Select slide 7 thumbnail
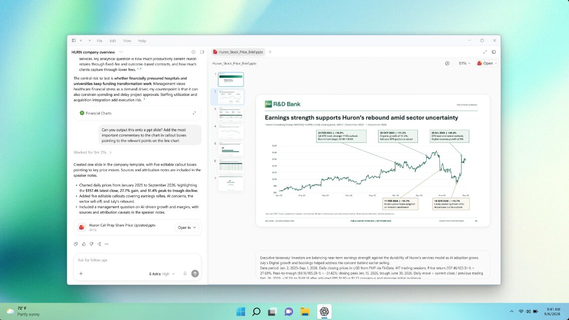 point(231,184)
